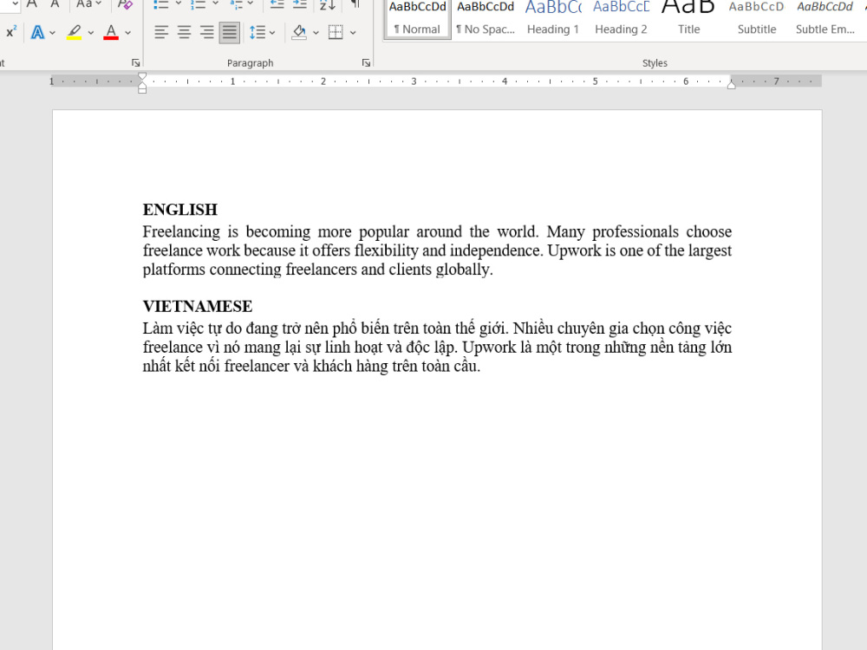Click the first line indent ruler marker
867x650 pixels.
[142, 75]
